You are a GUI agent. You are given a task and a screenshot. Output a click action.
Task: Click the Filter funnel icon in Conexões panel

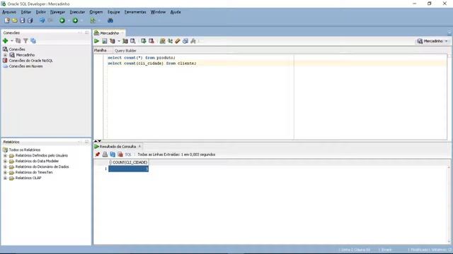tap(25, 41)
